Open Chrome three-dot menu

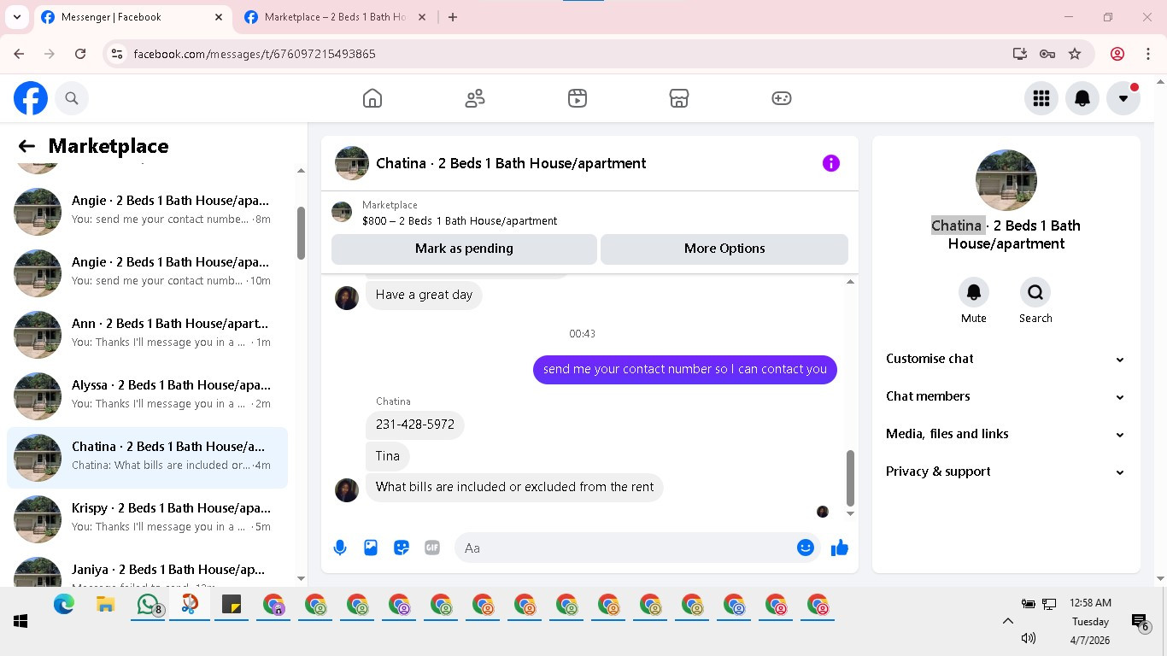[1148, 54]
